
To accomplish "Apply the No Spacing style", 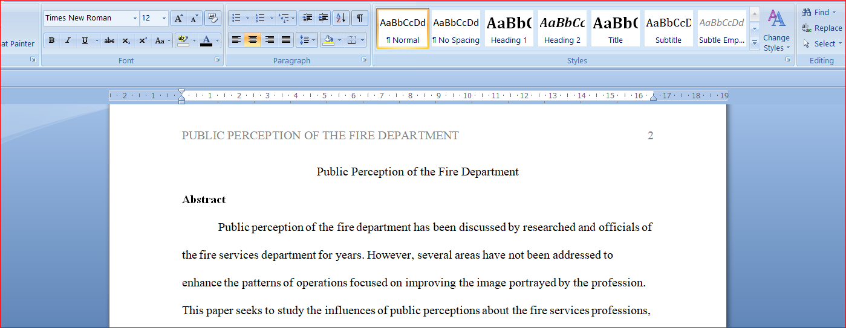I will click(x=456, y=28).
